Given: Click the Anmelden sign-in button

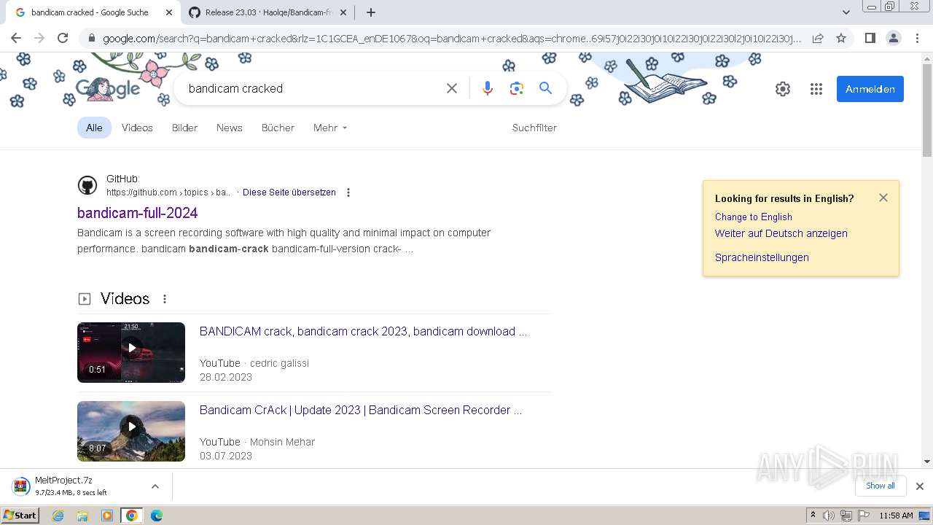Looking at the screenshot, I should [x=870, y=89].
